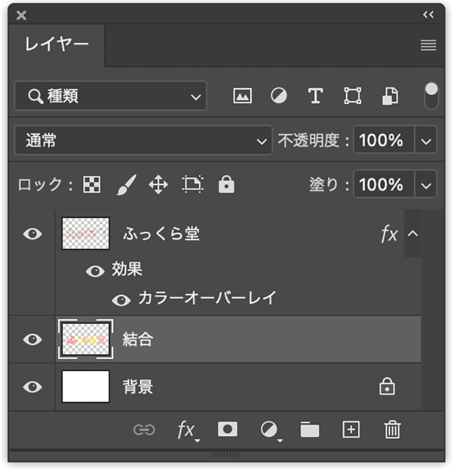Toggle カラーオーバーレイ effect visibility

point(121,300)
